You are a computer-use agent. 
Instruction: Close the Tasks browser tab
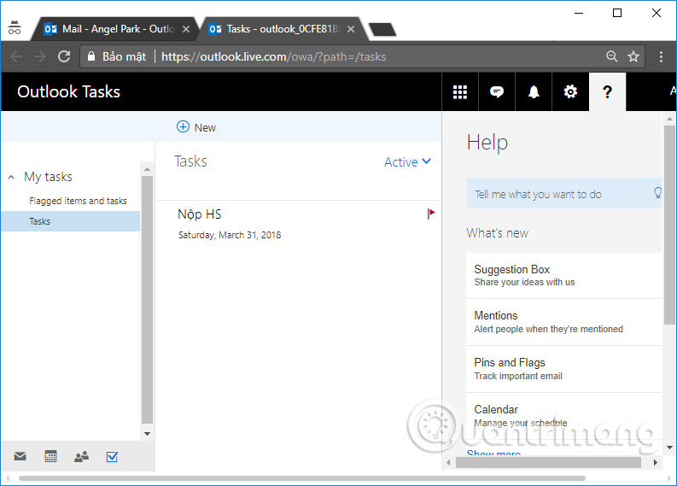pos(351,29)
